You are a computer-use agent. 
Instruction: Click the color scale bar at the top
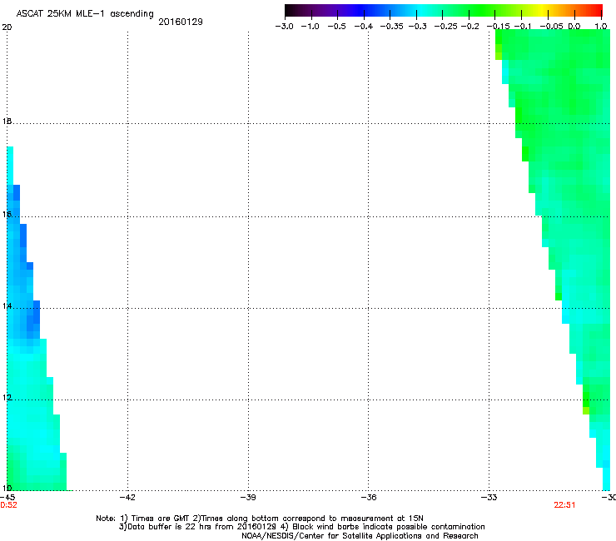click(x=444, y=10)
